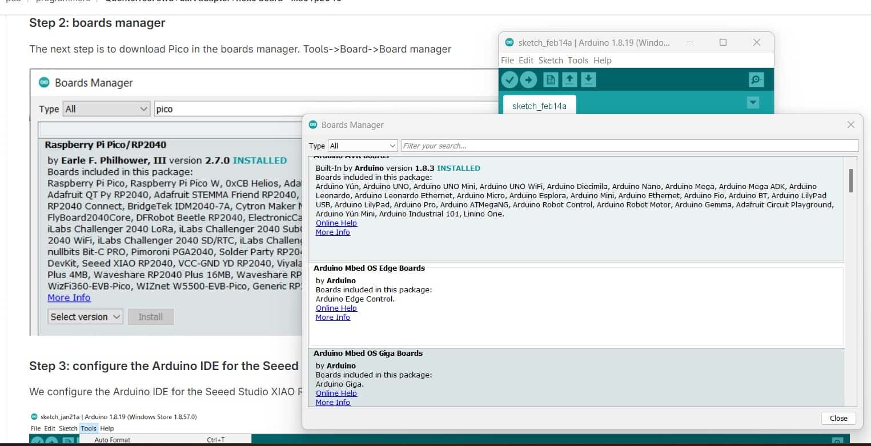Click the 'Filter your search...' input field
This screenshot has width=871, height=446.
pyautogui.click(x=629, y=146)
